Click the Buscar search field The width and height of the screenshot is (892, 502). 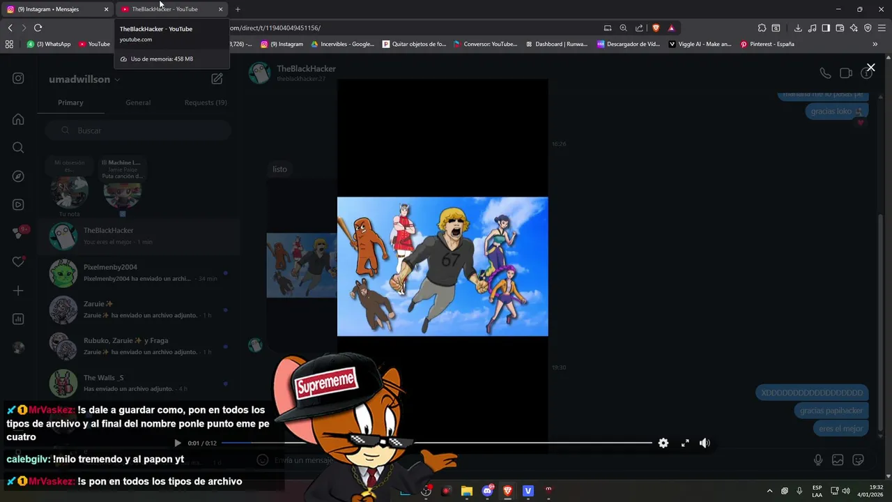pos(138,130)
